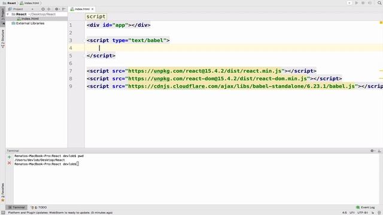Hide the Project tool window panel

64,9
